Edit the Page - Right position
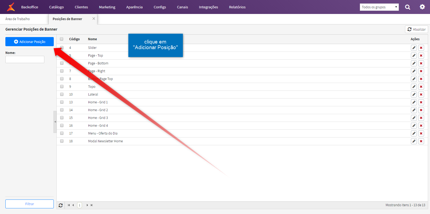This screenshot has width=430, height=214. (414, 71)
